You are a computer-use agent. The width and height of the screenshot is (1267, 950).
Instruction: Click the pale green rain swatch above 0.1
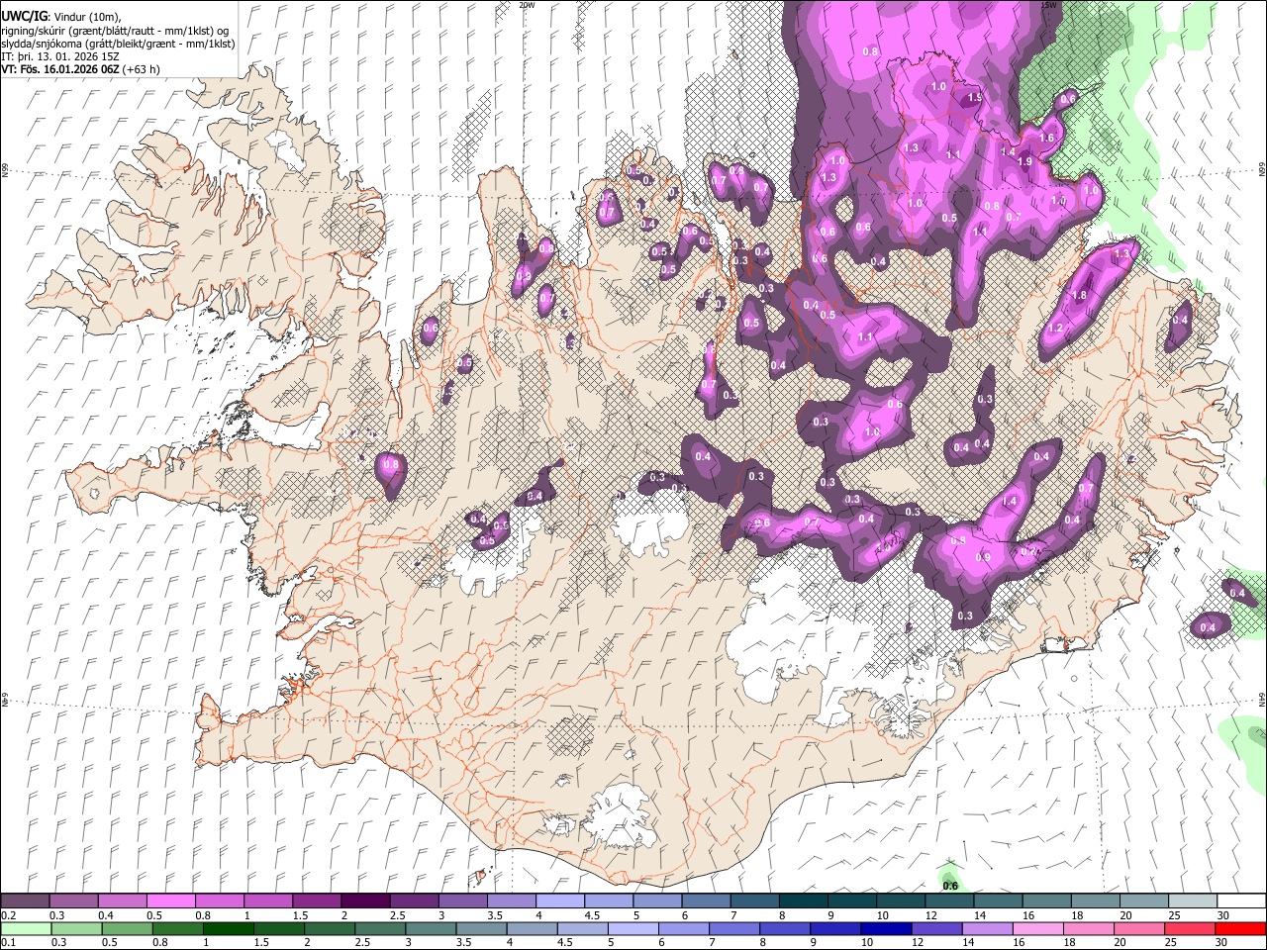click(26, 928)
